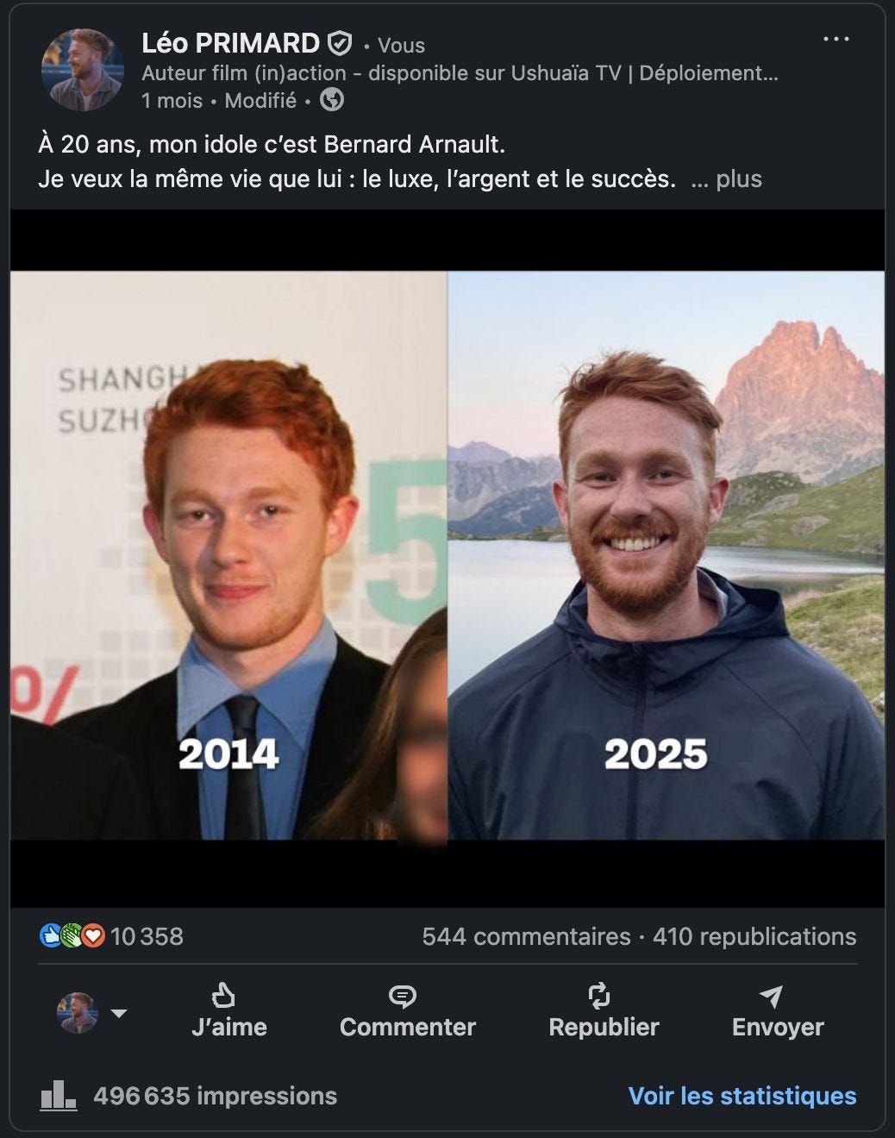895x1138 pixels.
Task: Click the globe visibility icon
Action: pyautogui.click(x=332, y=100)
